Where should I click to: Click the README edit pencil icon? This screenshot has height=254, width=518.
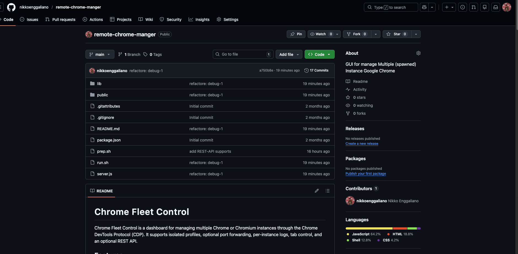tap(317, 191)
